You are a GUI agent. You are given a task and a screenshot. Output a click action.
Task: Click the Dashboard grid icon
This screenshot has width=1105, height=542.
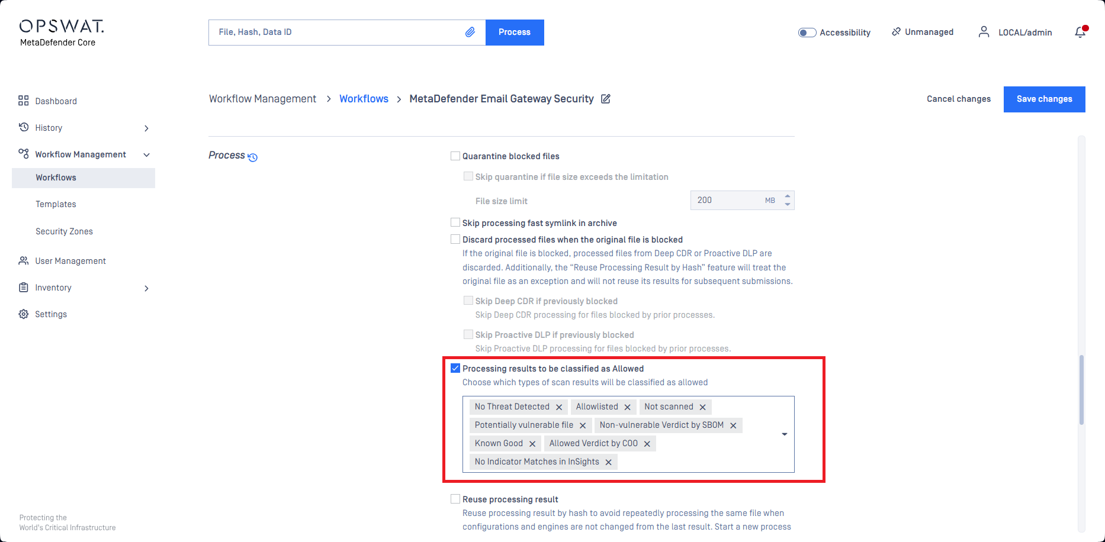pyautogui.click(x=24, y=101)
